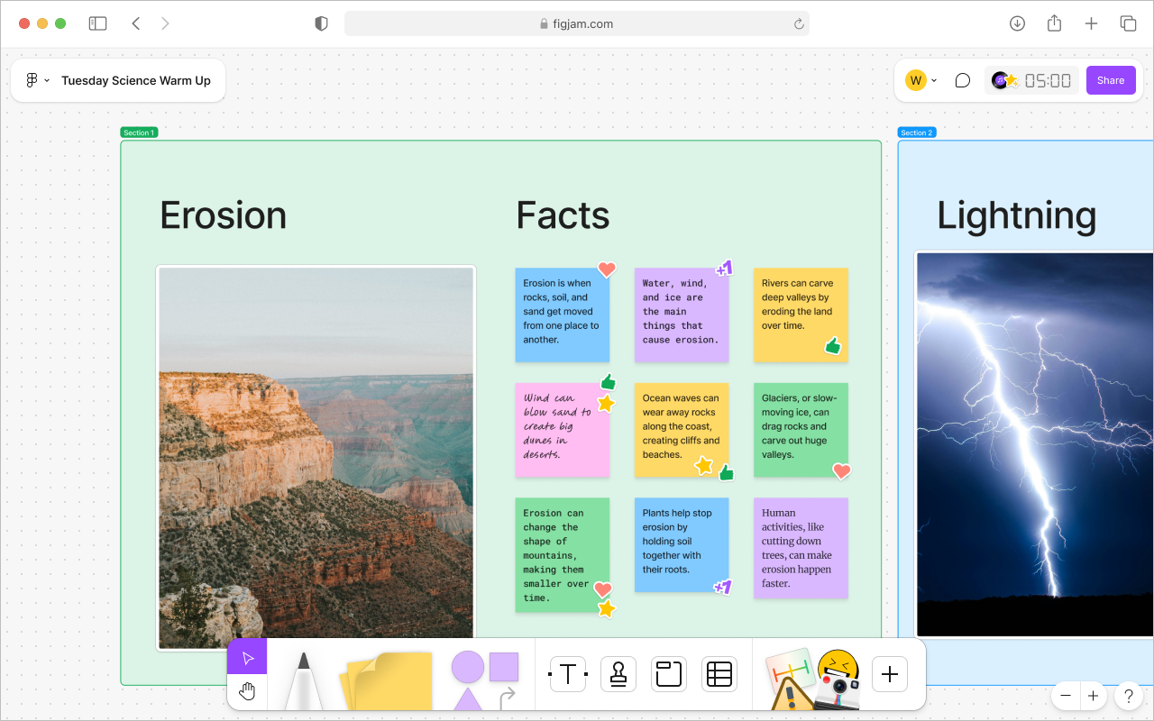The height and width of the screenshot is (721, 1154).
Task: Select the Section 2 label
Action: pos(916,132)
